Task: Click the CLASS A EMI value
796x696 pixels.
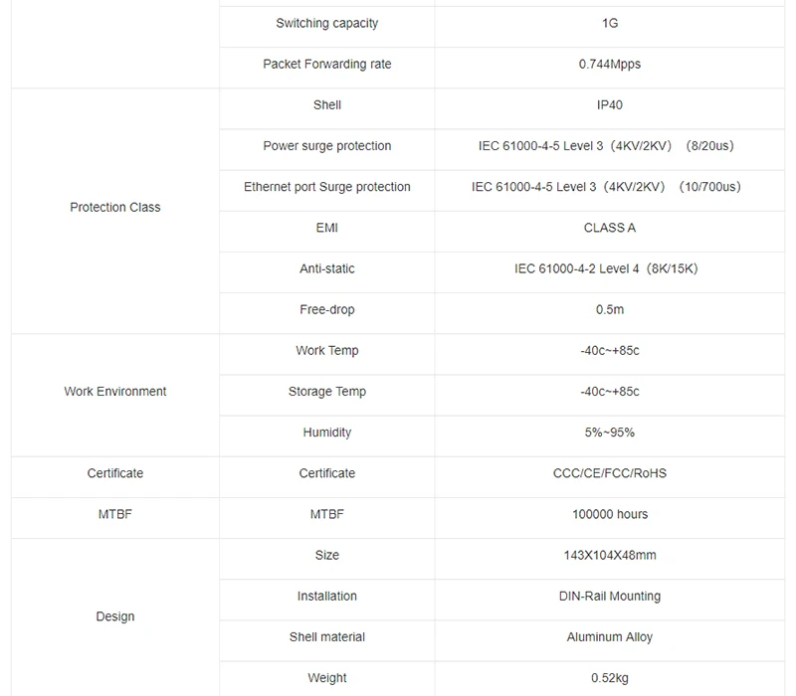Action: 609,228
